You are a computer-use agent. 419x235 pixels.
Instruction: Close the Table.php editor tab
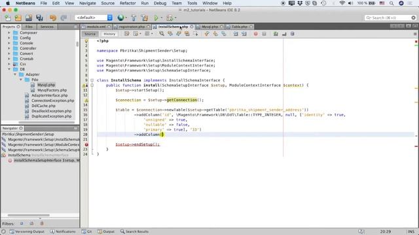click(251, 27)
